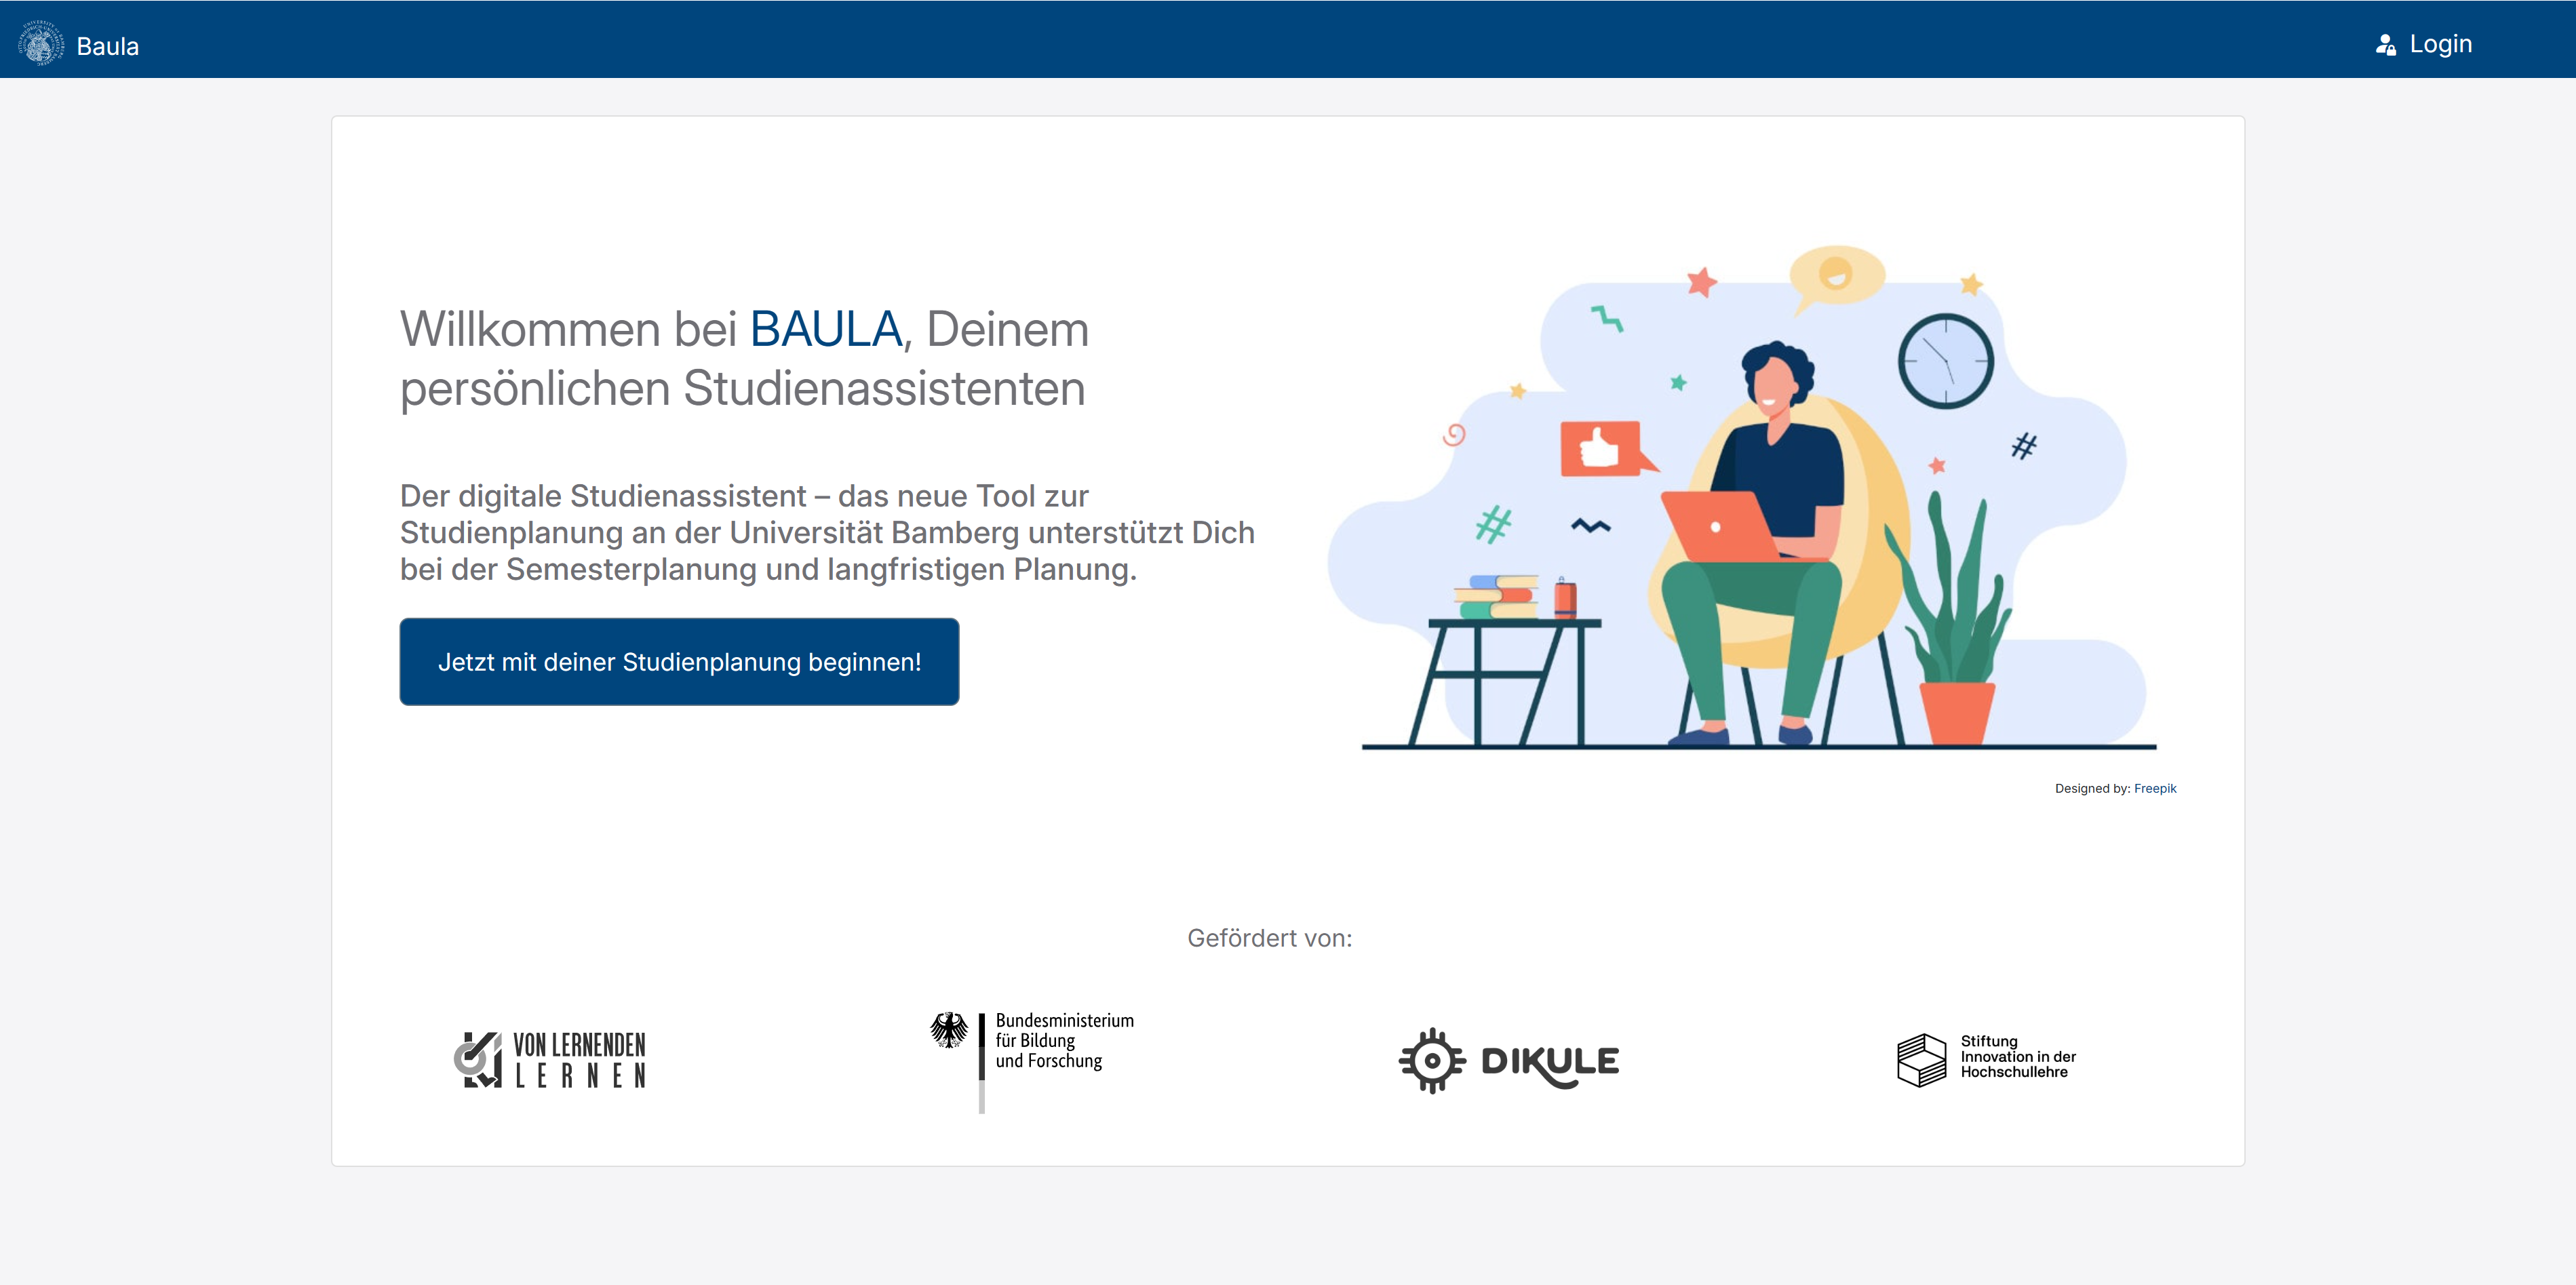Open the Freepik attribution link
Image resolution: width=2576 pixels, height=1285 pixels.
[2156, 788]
